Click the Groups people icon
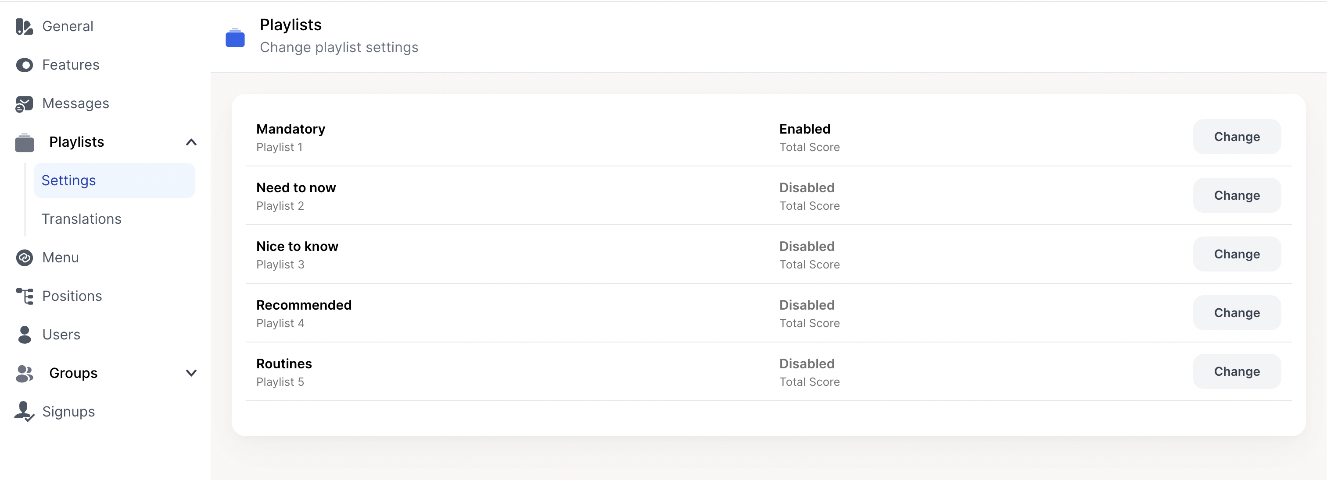Screen dimensions: 1327x480 coord(24,374)
